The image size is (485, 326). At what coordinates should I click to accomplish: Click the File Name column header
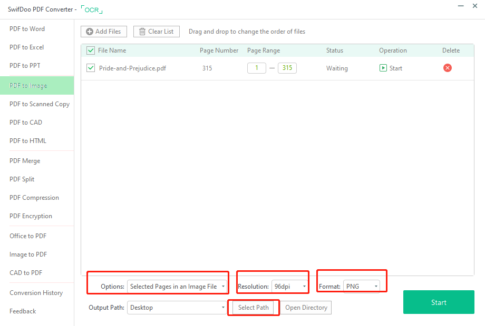tap(112, 50)
